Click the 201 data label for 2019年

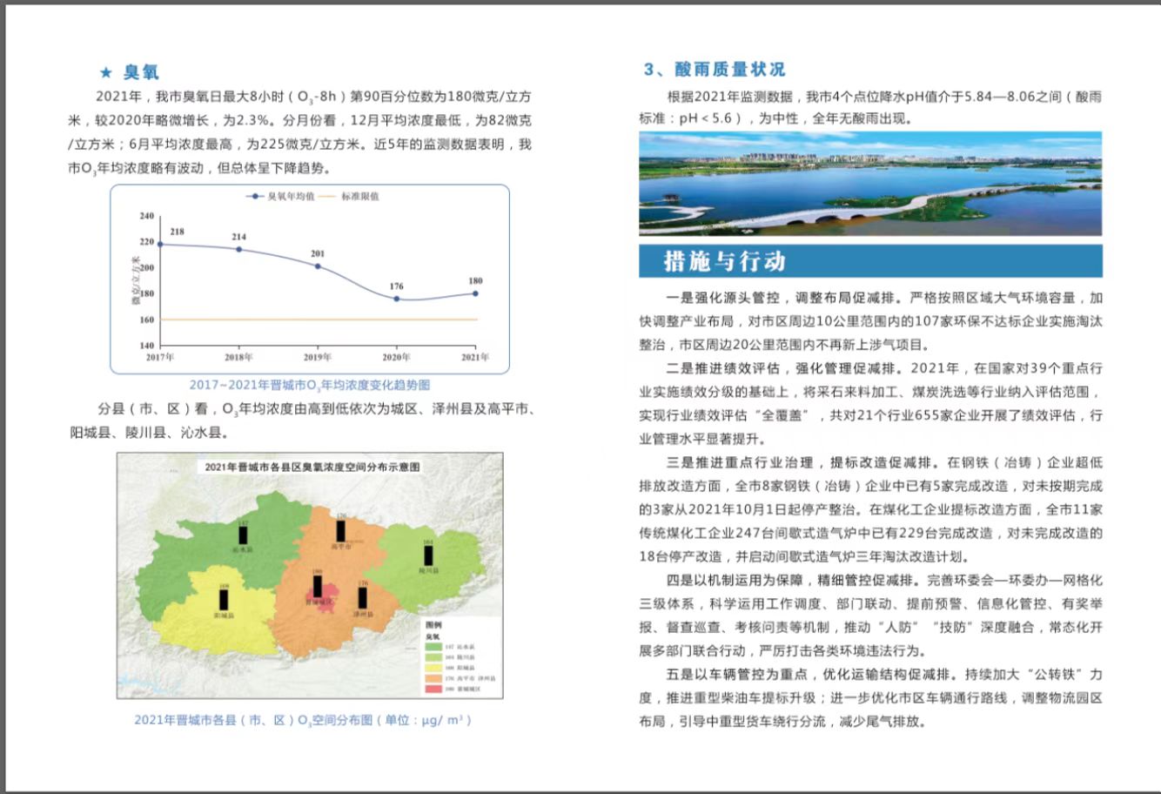318,254
